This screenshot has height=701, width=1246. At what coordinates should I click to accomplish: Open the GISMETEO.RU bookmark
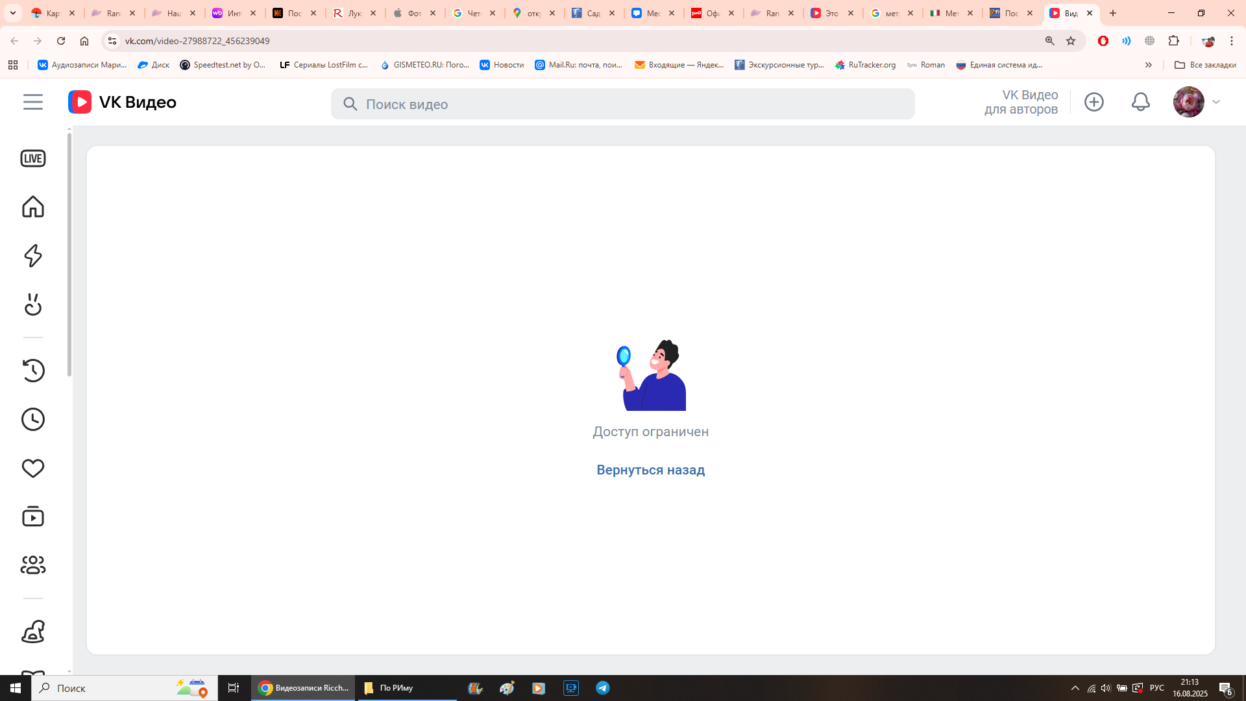coord(424,65)
